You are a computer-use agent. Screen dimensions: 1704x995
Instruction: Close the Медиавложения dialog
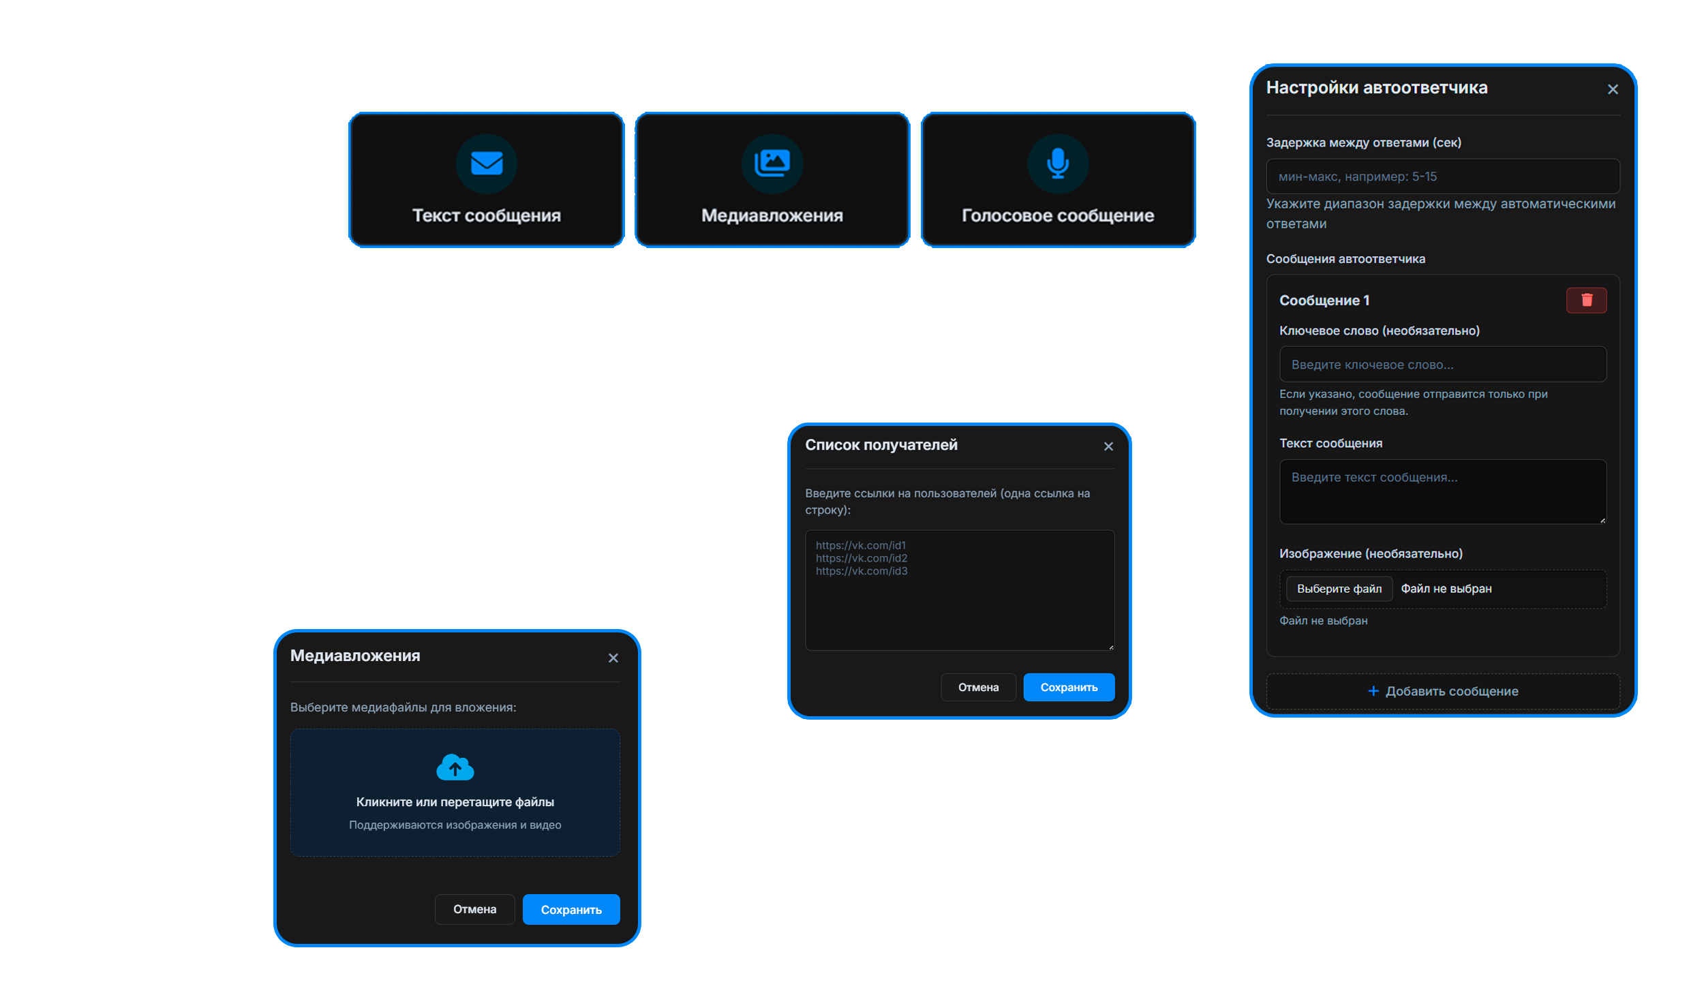(x=613, y=658)
